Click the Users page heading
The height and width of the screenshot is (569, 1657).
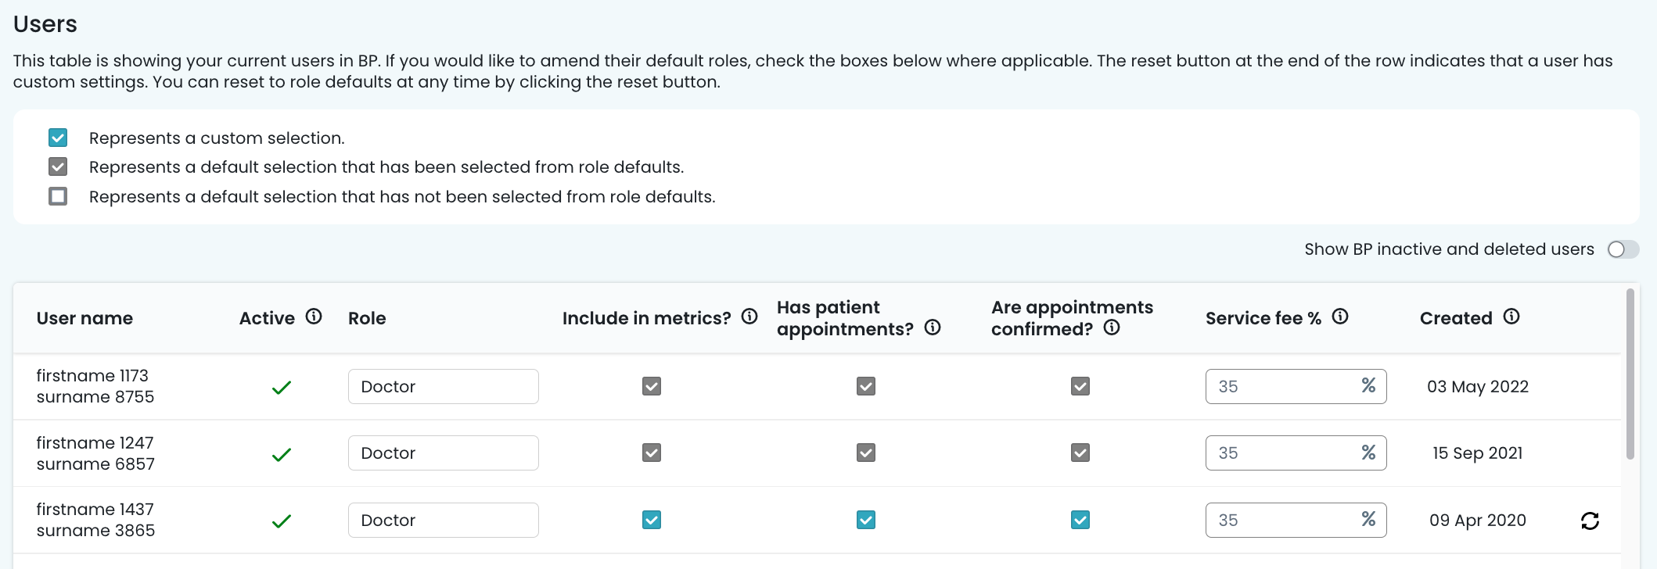click(45, 23)
